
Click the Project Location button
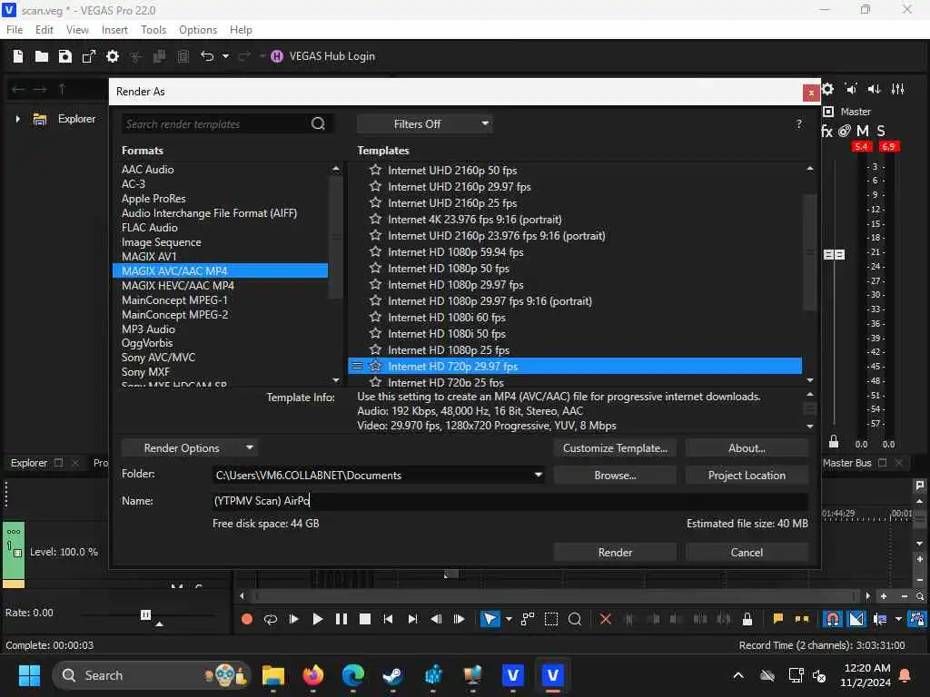click(x=747, y=476)
